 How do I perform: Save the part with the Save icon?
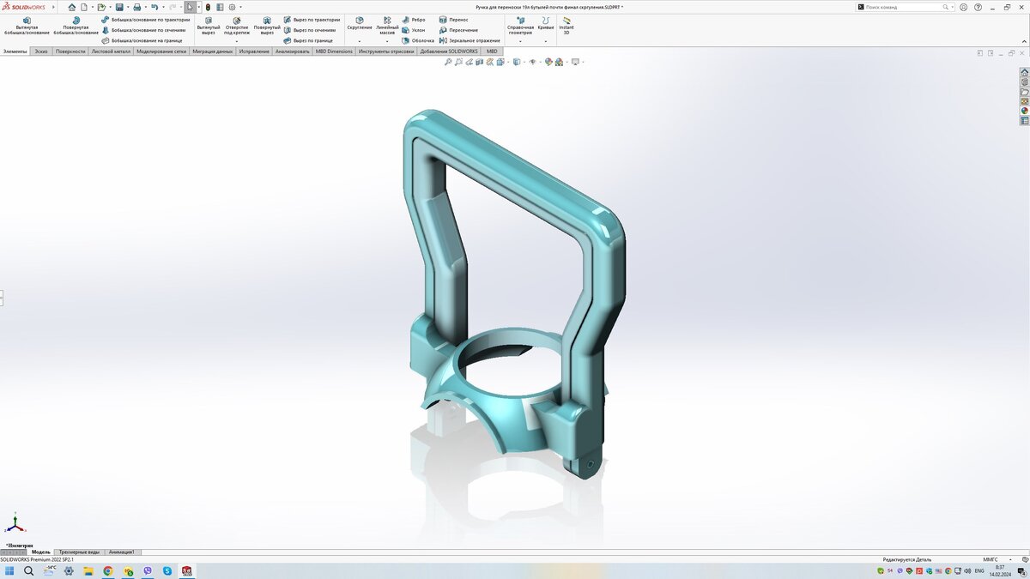[119, 7]
